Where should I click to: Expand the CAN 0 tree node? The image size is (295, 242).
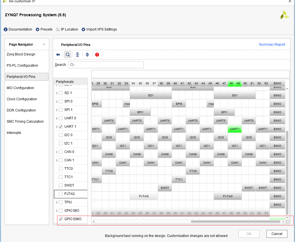tap(57, 152)
